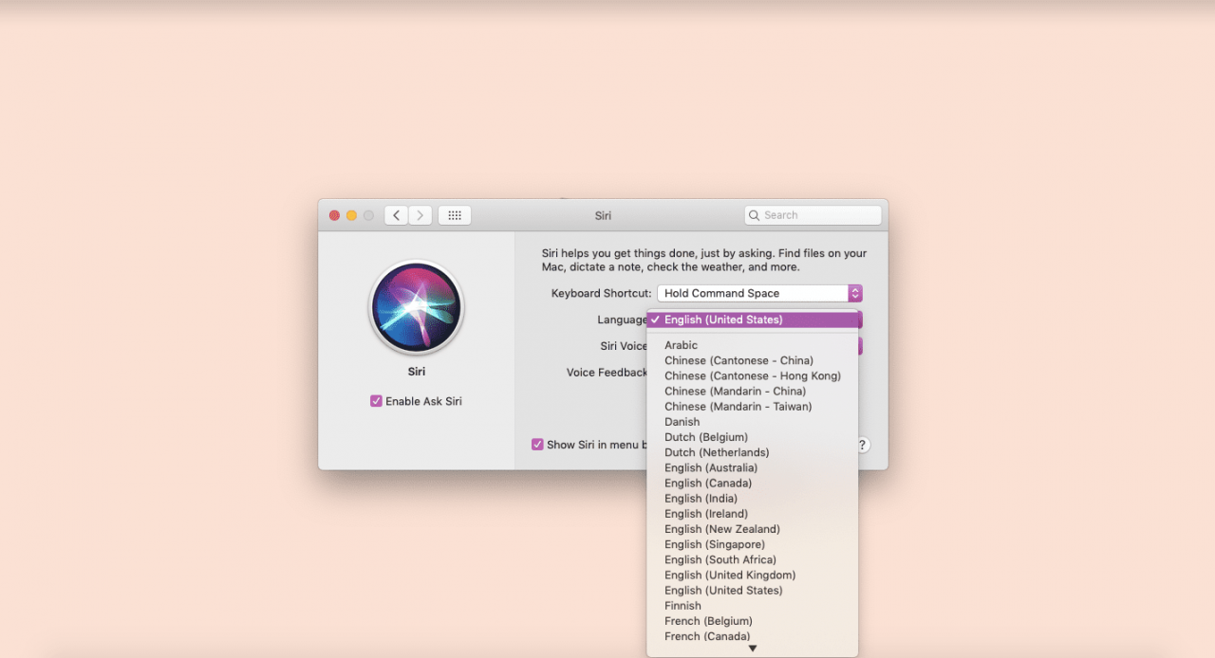The height and width of the screenshot is (658, 1215).
Task: Choose English (Australia)
Action: tap(753, 467)
